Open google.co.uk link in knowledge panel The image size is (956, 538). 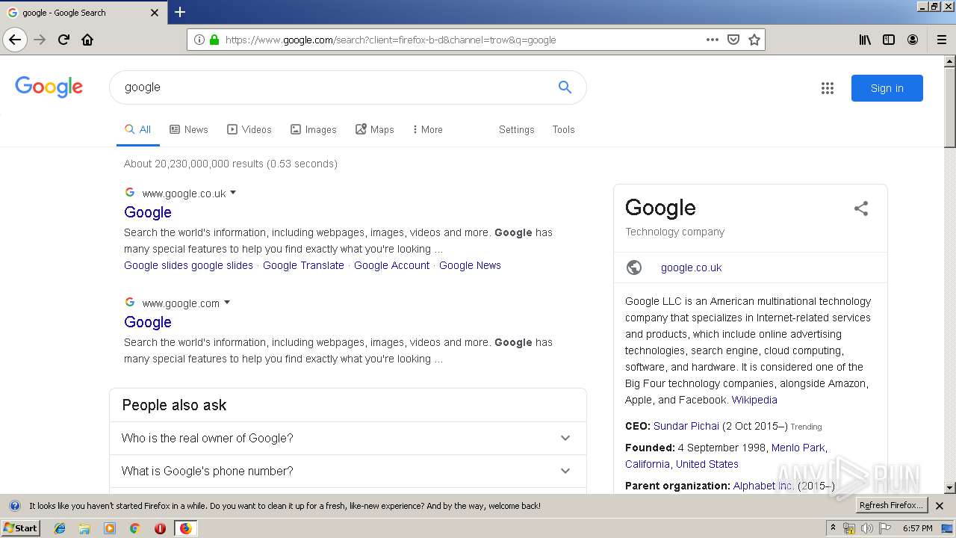click(x=691, y=268)
